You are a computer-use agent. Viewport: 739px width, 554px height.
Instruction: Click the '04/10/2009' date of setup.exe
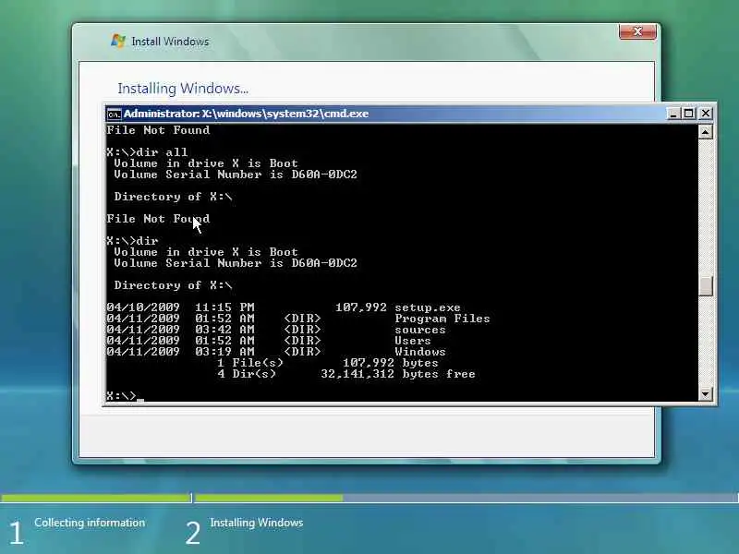point(143,307)
